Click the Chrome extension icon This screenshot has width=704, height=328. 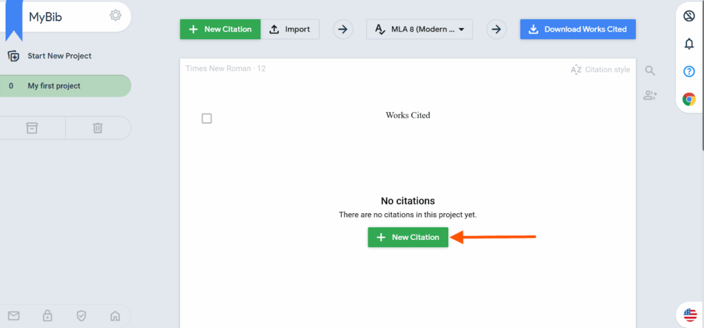click(x=689, y=99)
